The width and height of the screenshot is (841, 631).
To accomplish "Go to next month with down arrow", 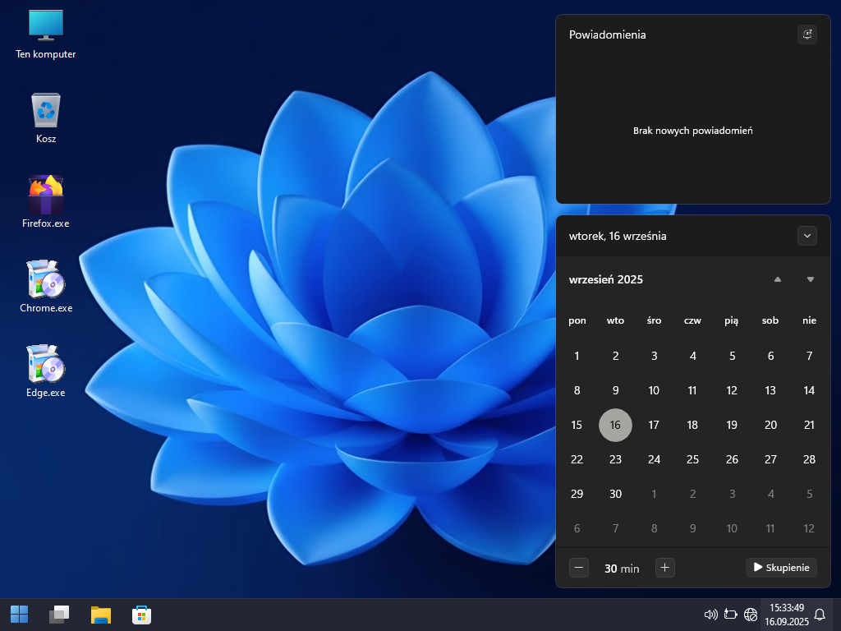I will click(811, 279).
